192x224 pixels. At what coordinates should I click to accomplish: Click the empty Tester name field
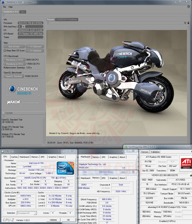[30, 37]
